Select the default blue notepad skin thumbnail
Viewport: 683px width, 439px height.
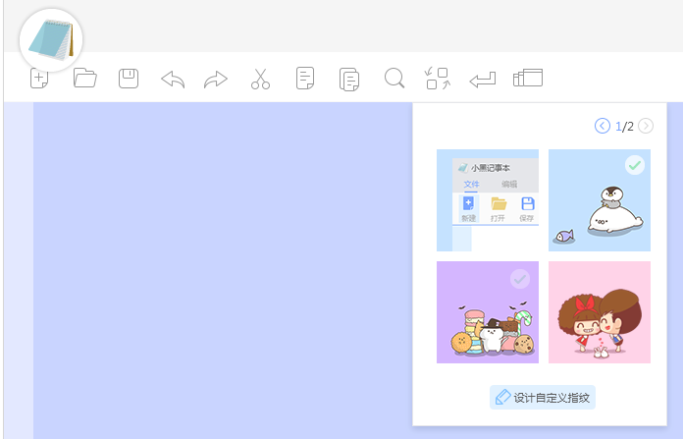(x=488, y=200)
